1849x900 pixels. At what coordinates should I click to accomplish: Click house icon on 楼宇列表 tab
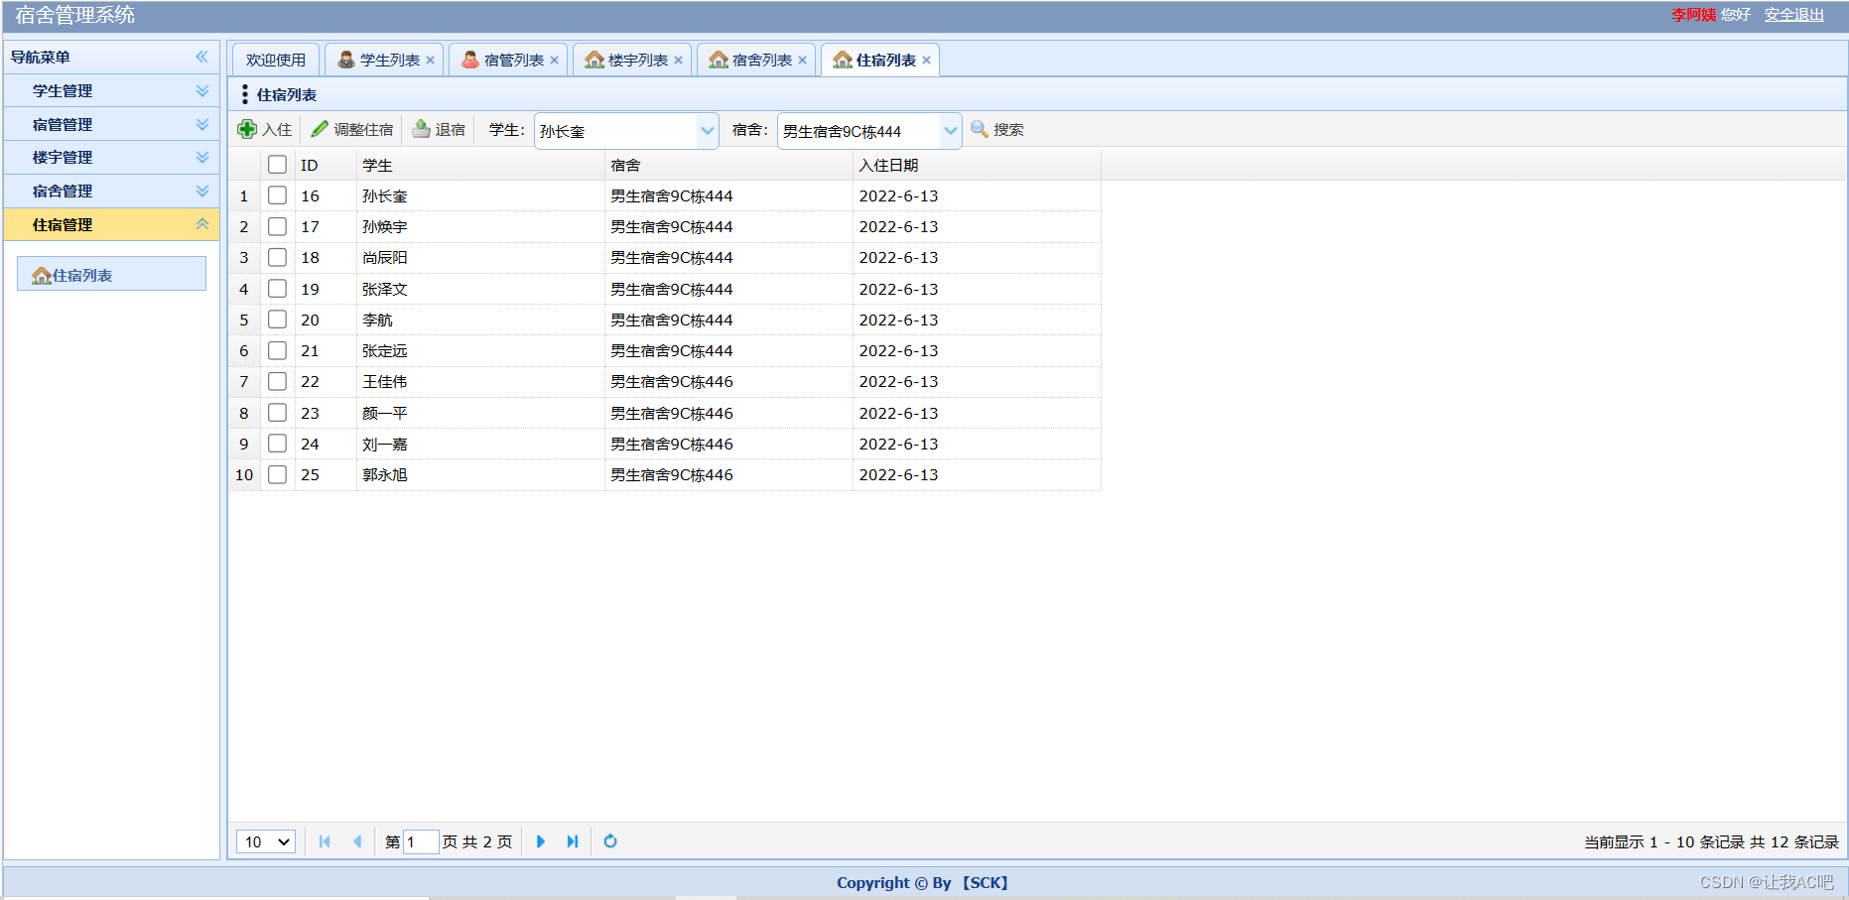tap(594, 60)
